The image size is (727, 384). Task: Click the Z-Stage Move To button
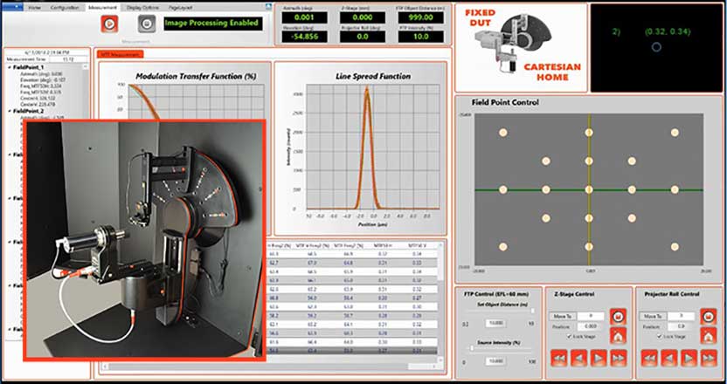click(562, 316)
